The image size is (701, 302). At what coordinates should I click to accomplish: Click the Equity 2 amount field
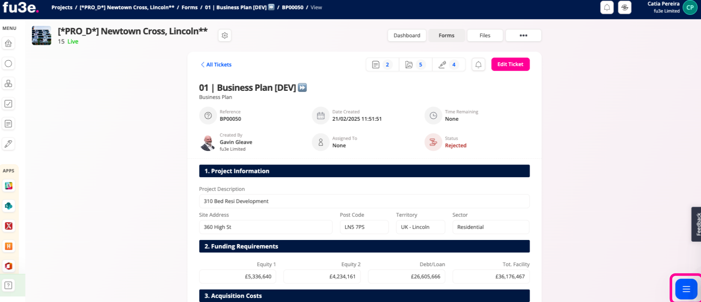click(x=322, y=276)
